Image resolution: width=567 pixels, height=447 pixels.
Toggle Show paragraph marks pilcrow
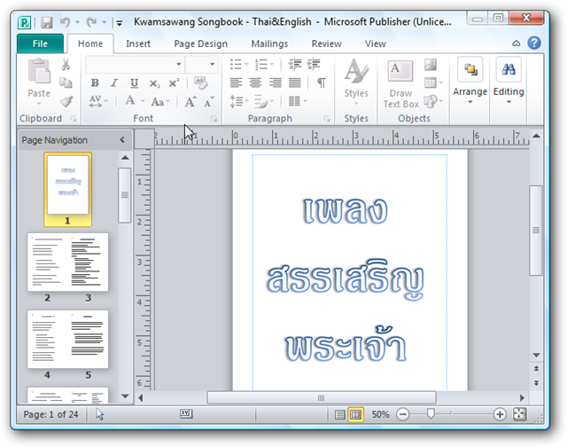[321, 82]
